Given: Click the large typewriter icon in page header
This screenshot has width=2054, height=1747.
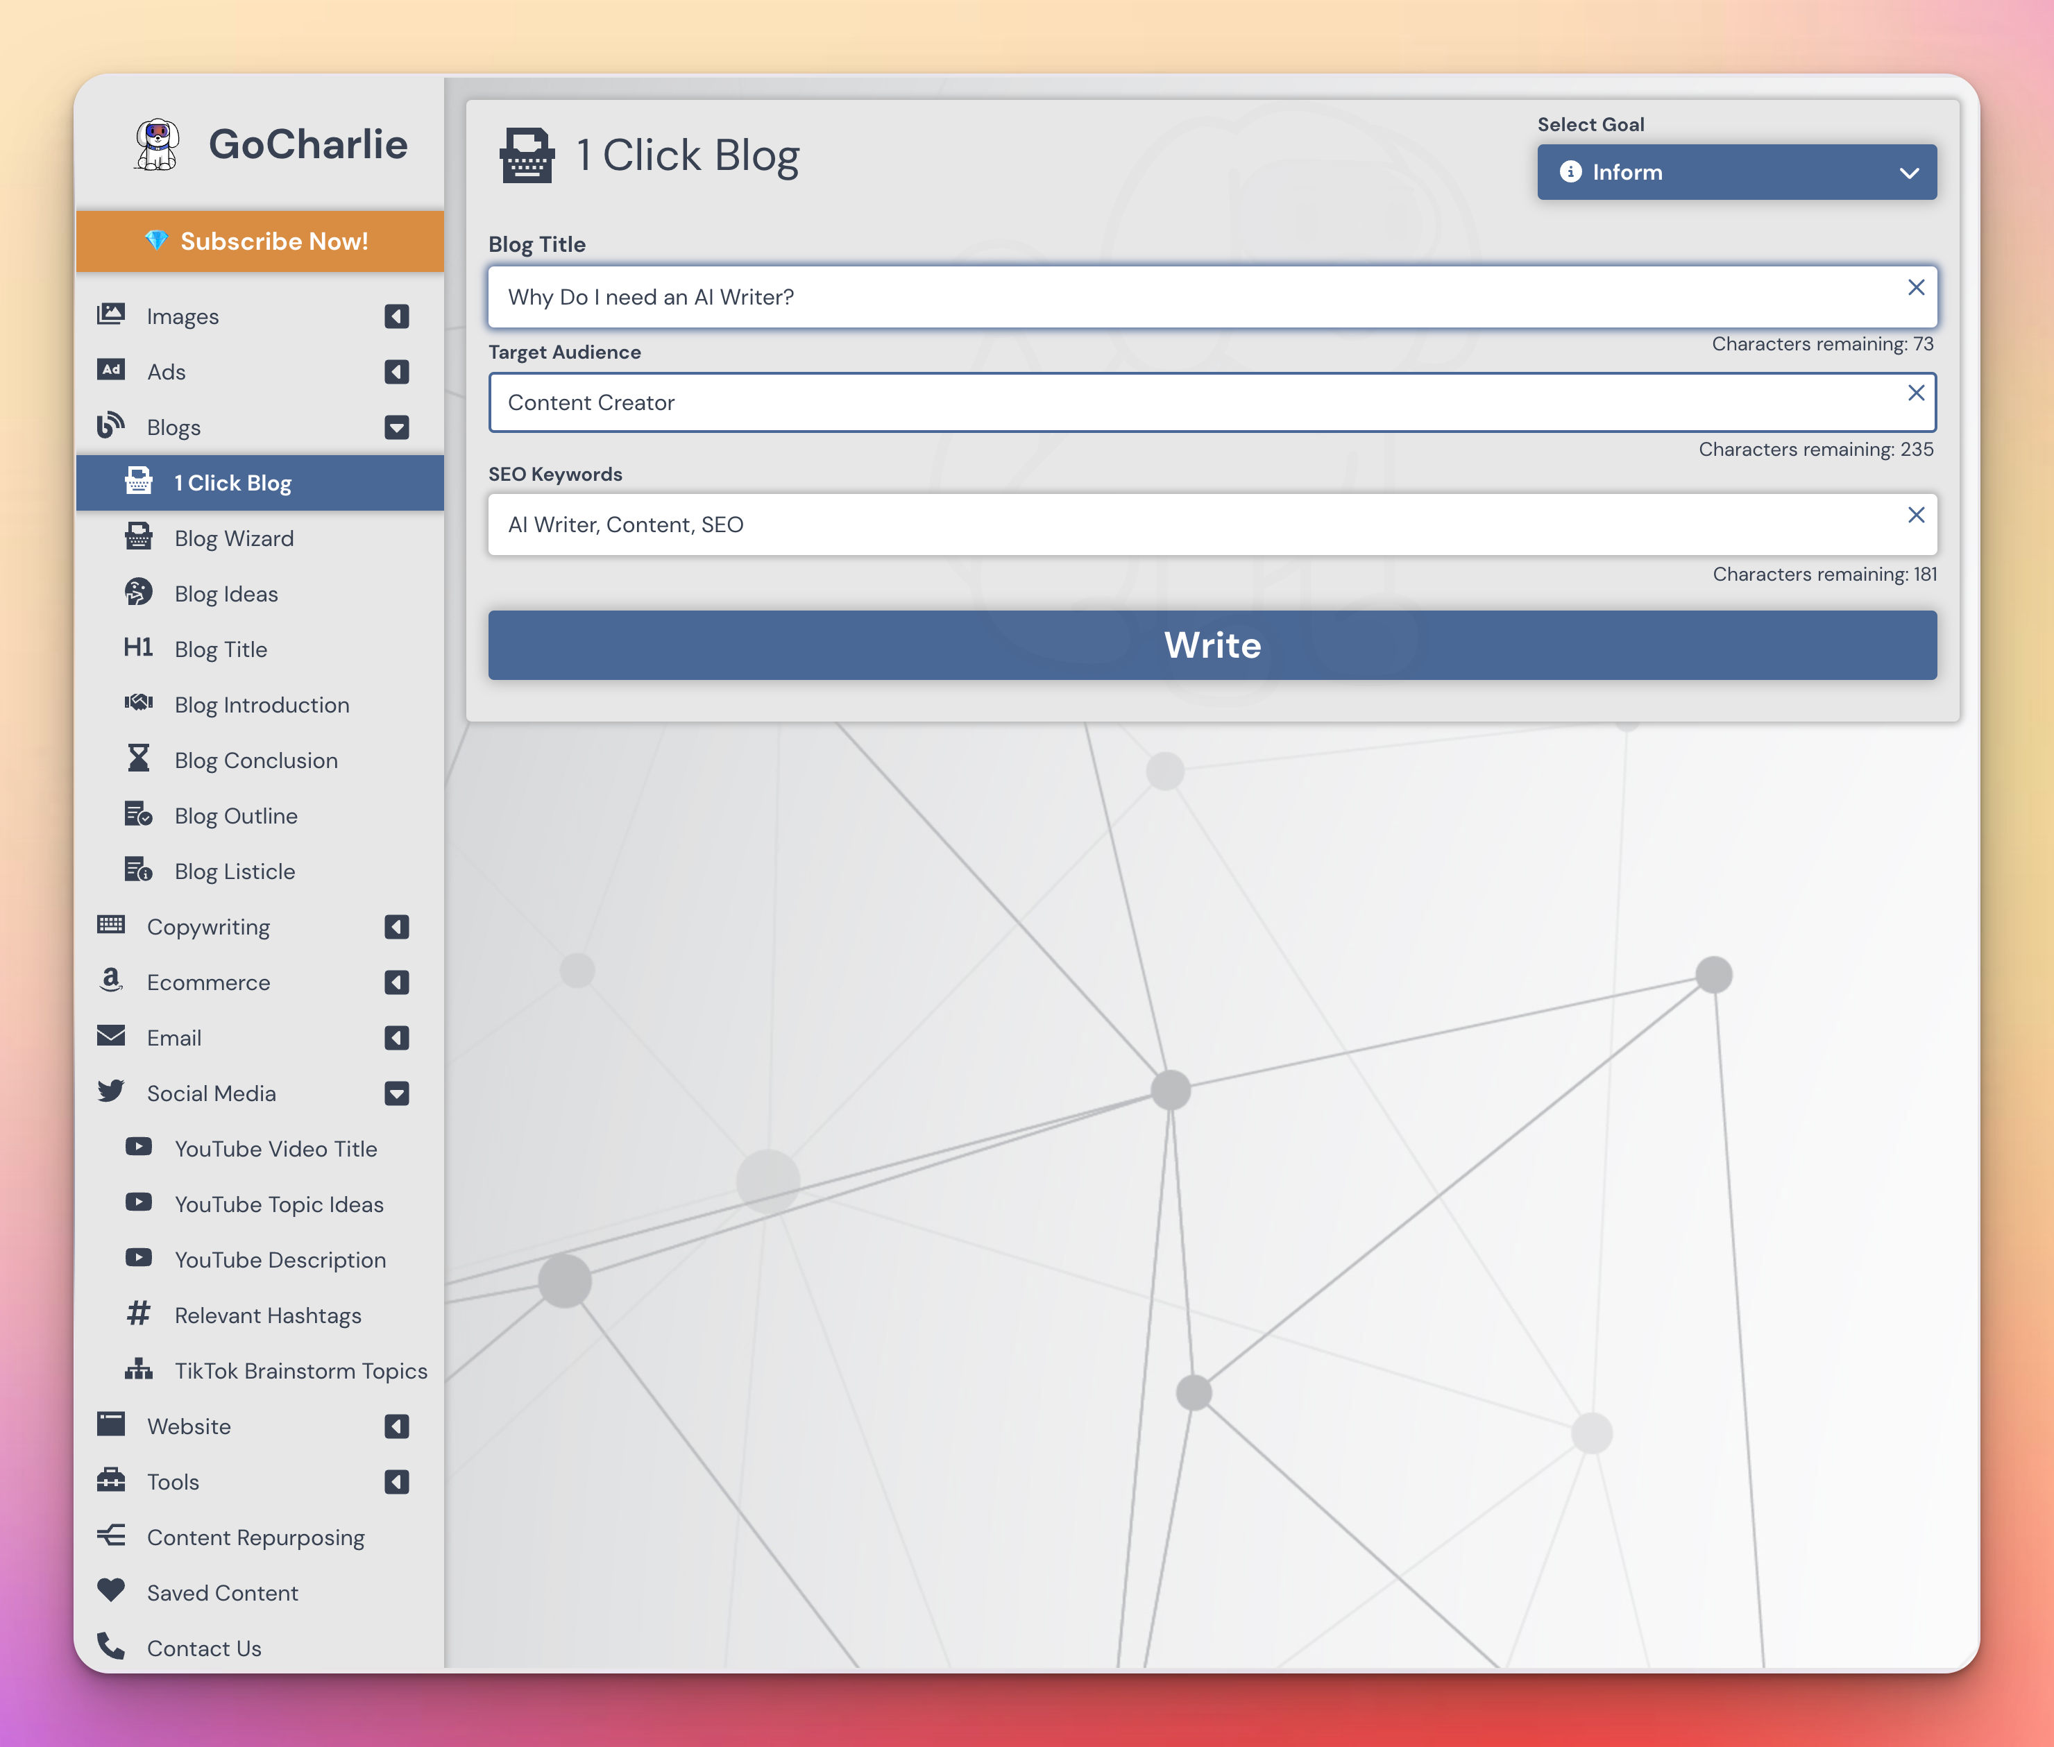Looking at the screenshot, I should tap(527, 155).
